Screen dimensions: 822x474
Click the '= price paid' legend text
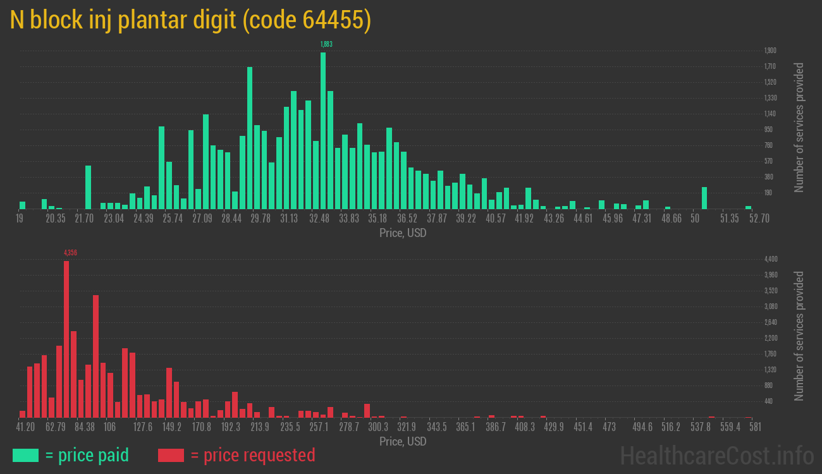tap(87, 455)
